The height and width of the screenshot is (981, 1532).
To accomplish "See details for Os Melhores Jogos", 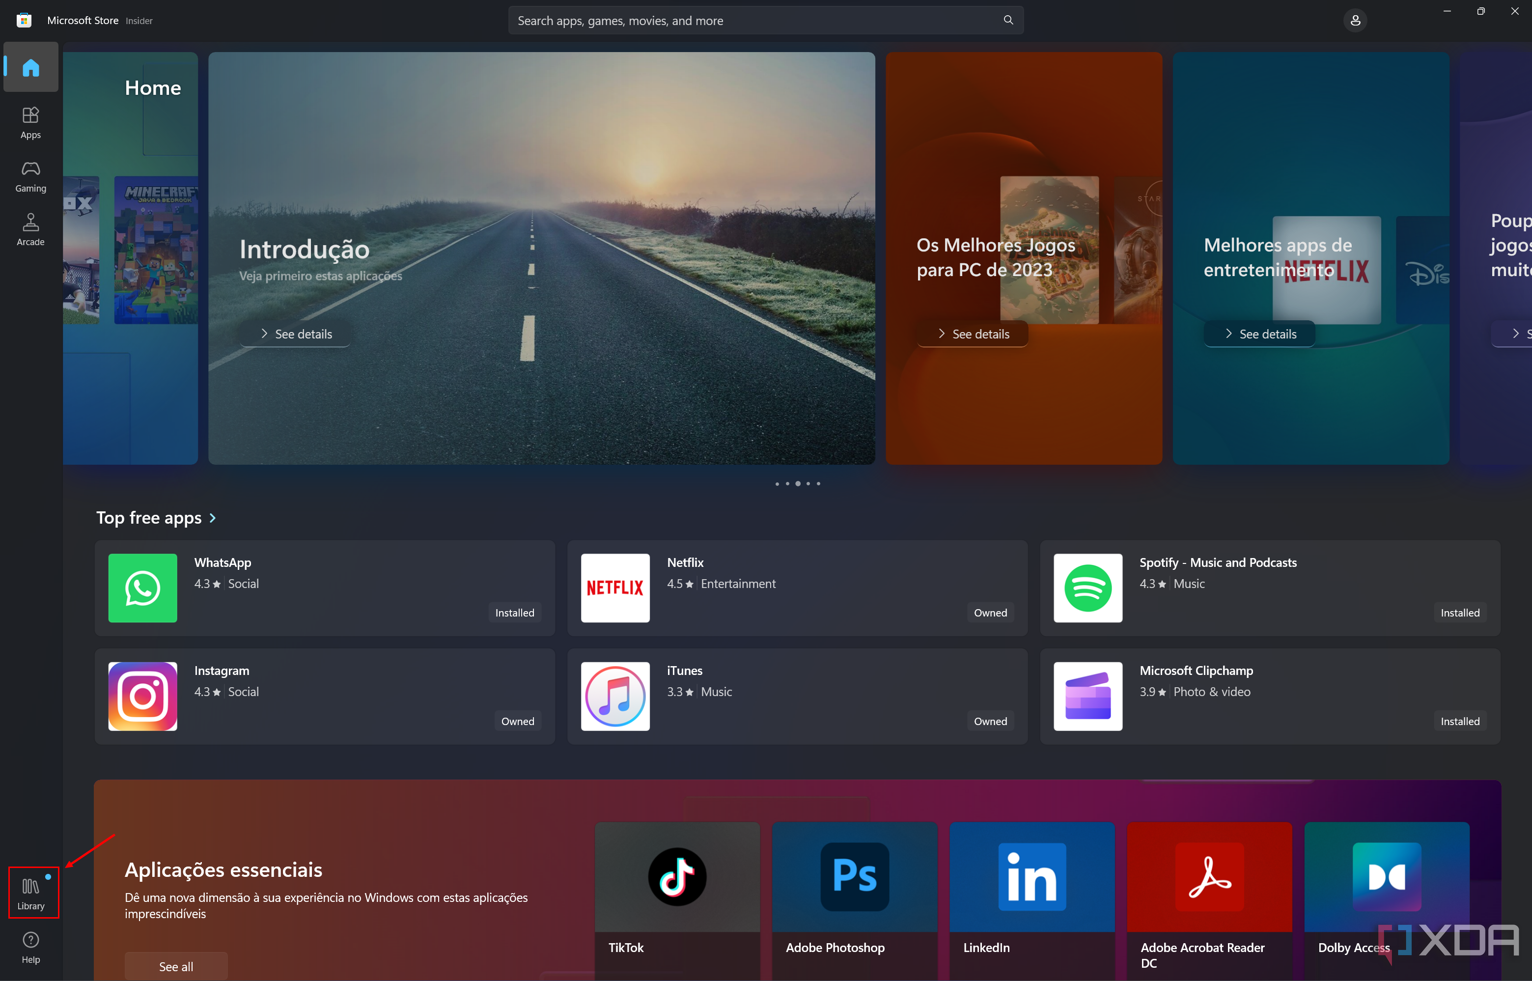I will pyautogui.click(x=972, y=333).
